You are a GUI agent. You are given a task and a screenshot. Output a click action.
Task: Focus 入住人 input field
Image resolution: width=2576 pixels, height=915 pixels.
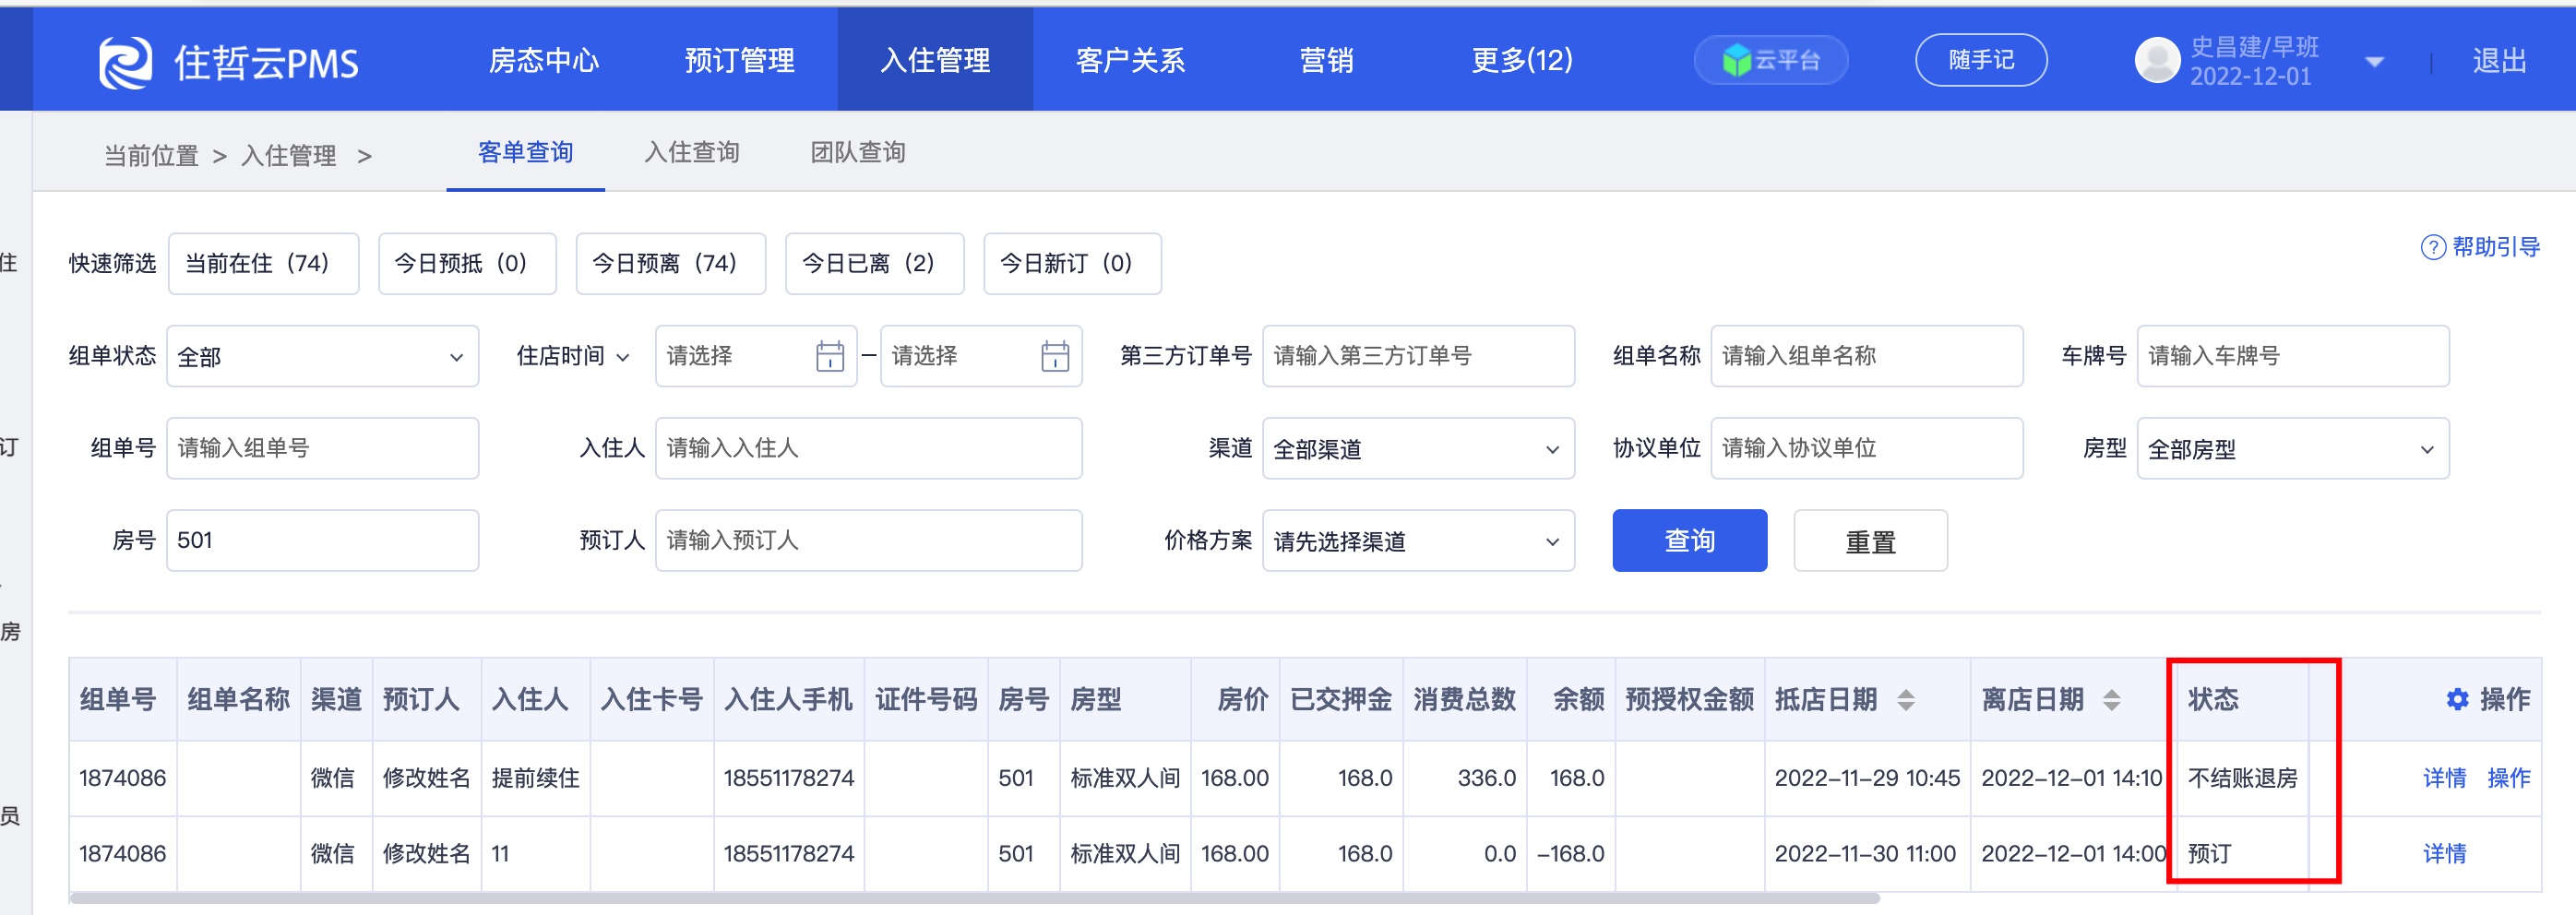click(x=868, y=449)
